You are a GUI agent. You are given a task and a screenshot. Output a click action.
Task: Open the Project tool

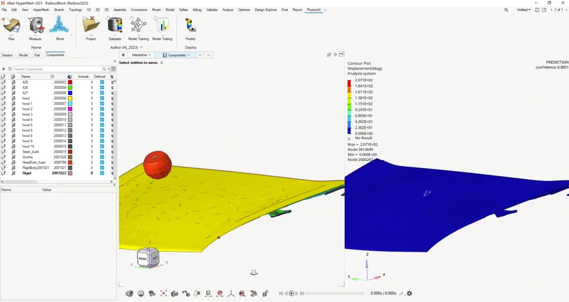coord(90,28)
